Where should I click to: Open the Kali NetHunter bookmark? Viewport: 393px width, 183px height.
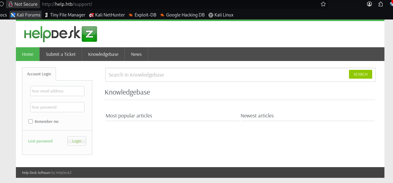click(x=107, y=15)
